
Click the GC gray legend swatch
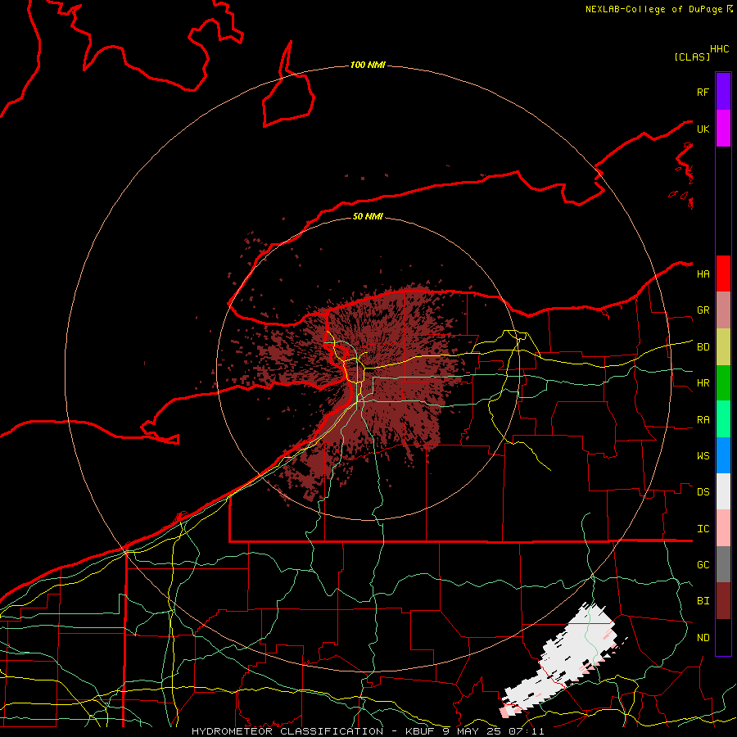pos(723,564)
